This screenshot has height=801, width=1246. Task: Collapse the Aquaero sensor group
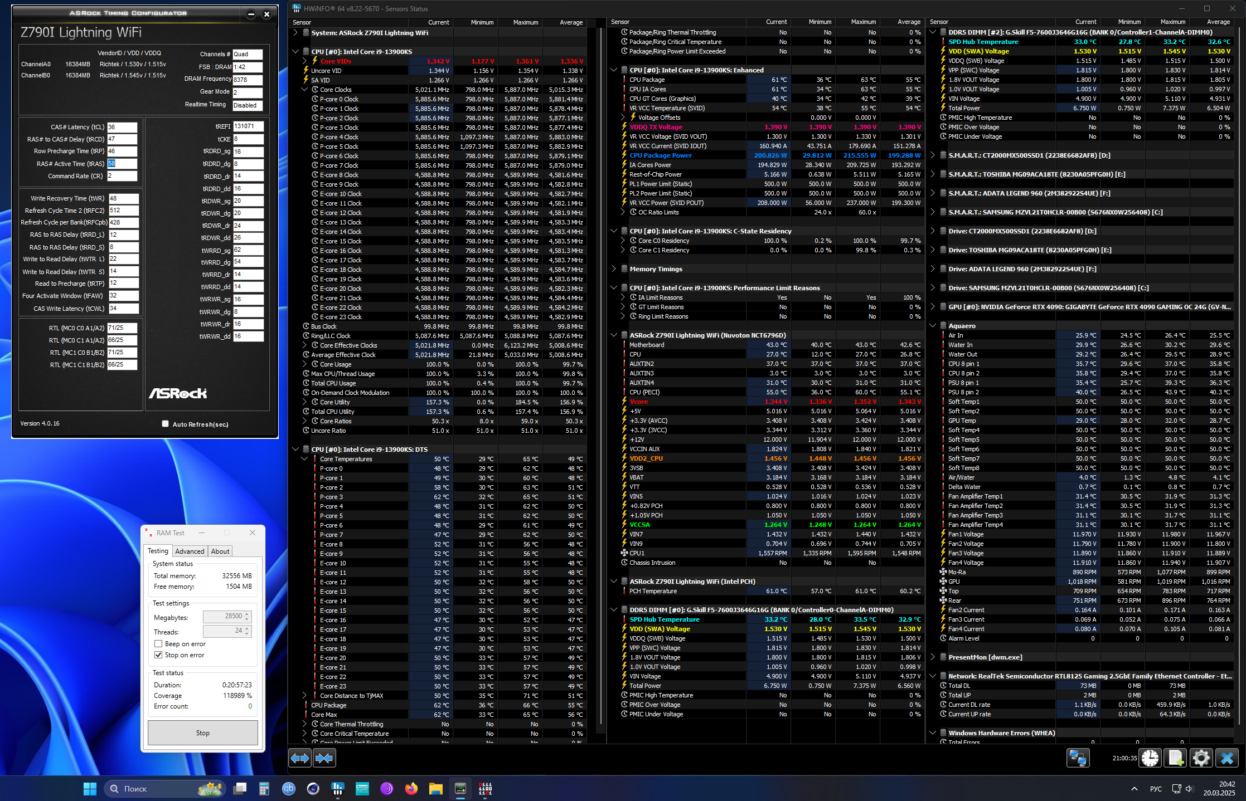tap(933, 326)
